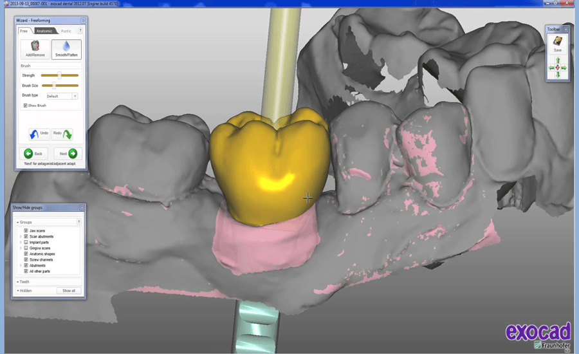
Task: Disable the Show Brush checkbox
Action: pos(25,105)
